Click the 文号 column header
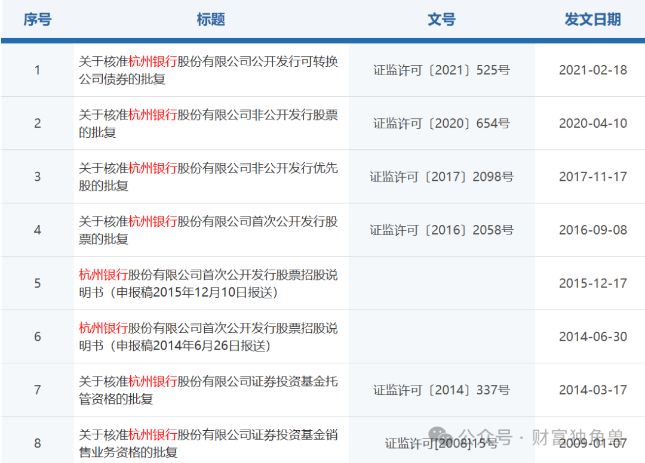645x463 pixels. (x=441, y=19)
